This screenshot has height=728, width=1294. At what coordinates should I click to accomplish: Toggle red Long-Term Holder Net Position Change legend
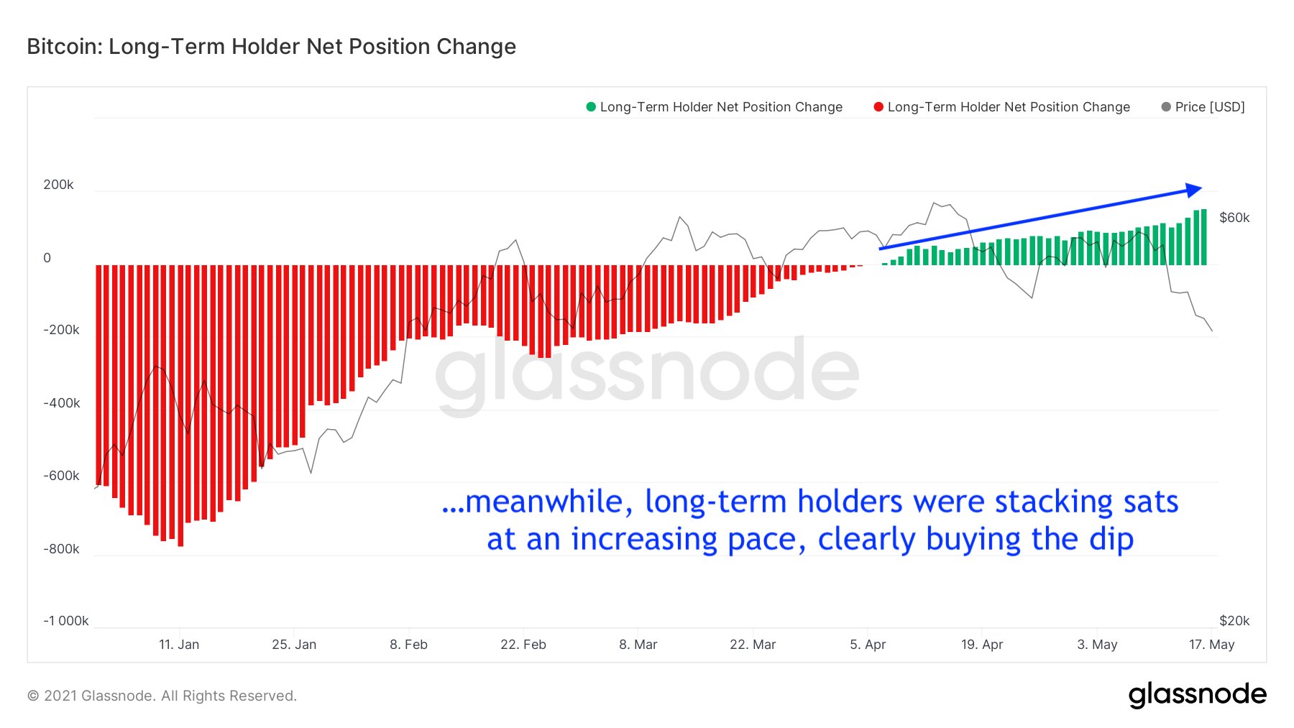pyautogui.click(x=1002, y=107)
